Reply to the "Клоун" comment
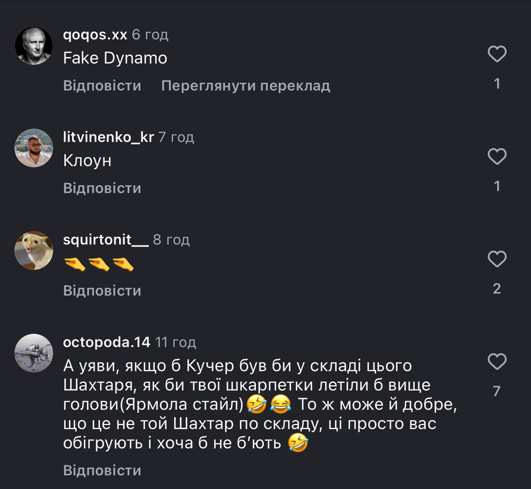Viewport: 531px width, 489px height. point(102,188)
